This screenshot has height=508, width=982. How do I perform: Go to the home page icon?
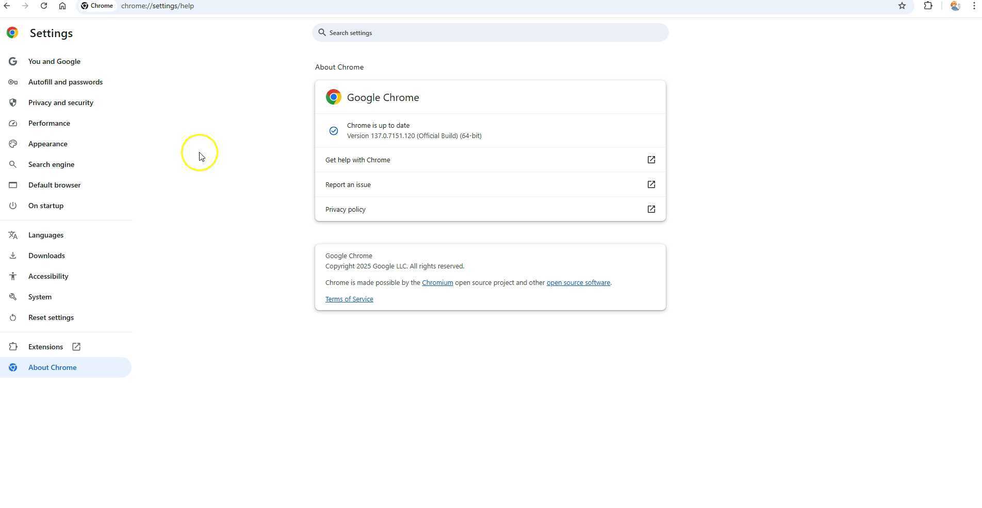coord(62,6)
